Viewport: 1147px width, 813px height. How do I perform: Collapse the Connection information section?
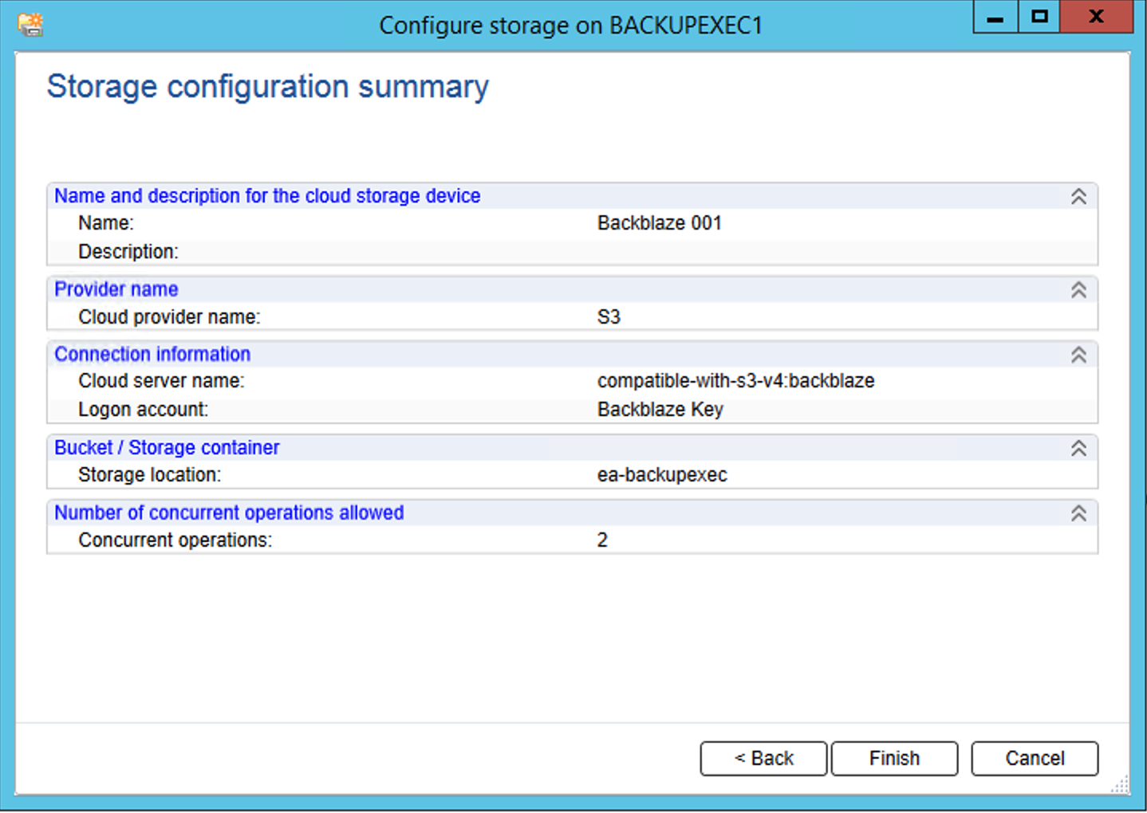tap(1078, 355)
